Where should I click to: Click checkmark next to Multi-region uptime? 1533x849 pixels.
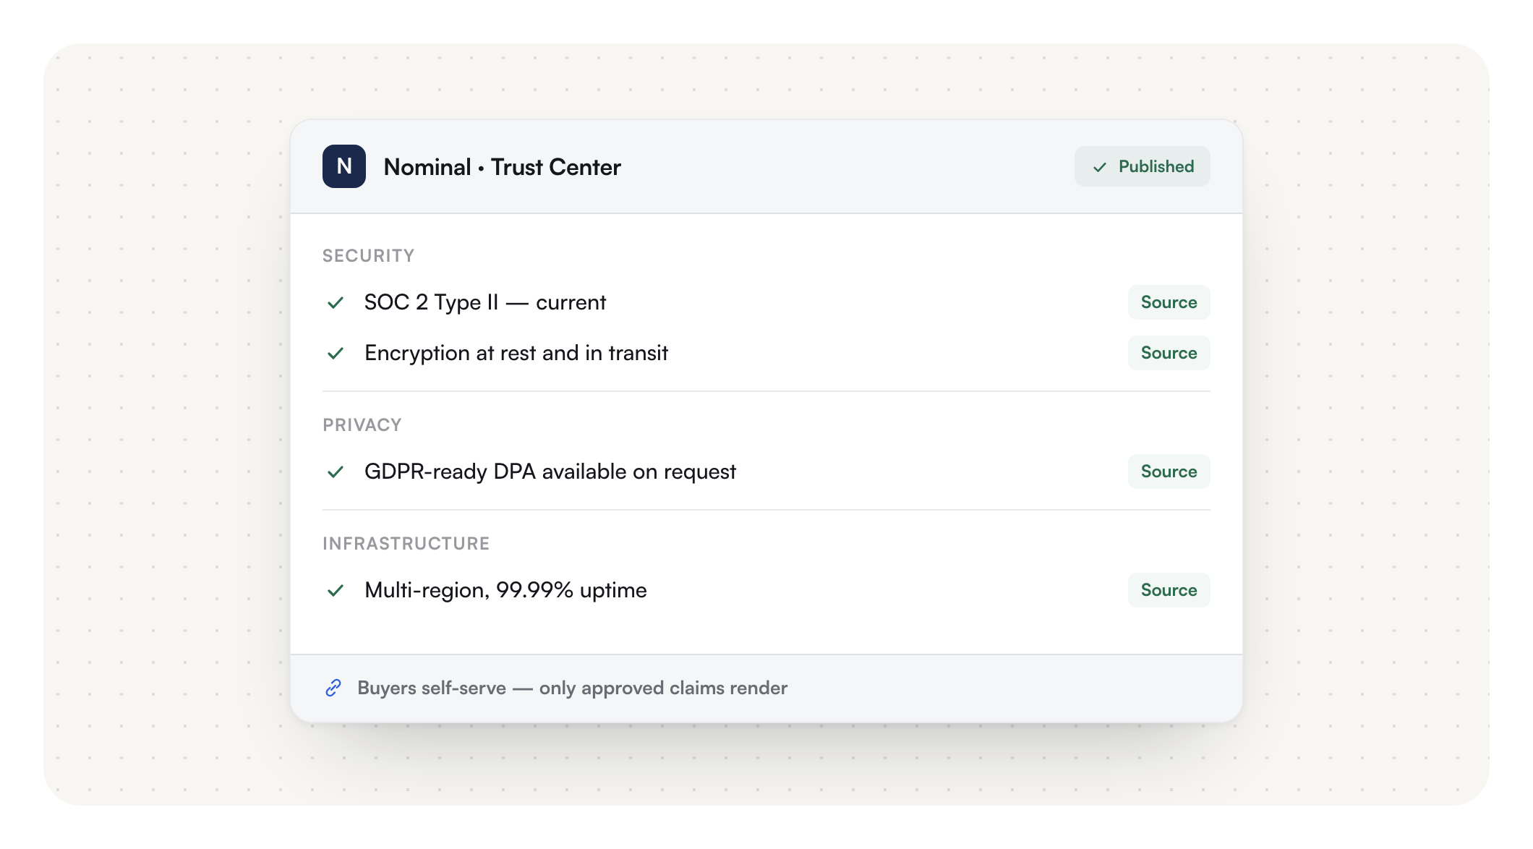[336, 590]
